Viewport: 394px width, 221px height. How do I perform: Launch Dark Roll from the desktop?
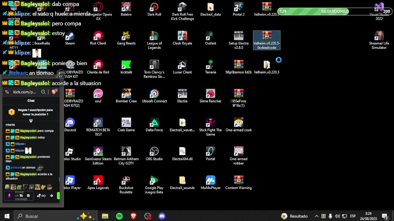point(154,10)
